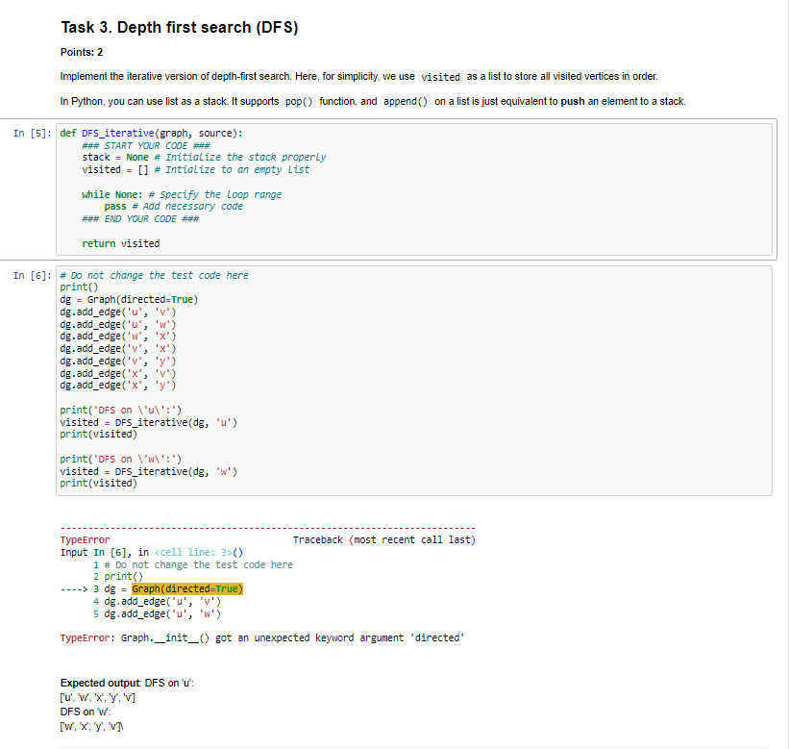789x749 pixels.
Task: Click the In [6] cell prompt
Action: click(x=33, y=275)
